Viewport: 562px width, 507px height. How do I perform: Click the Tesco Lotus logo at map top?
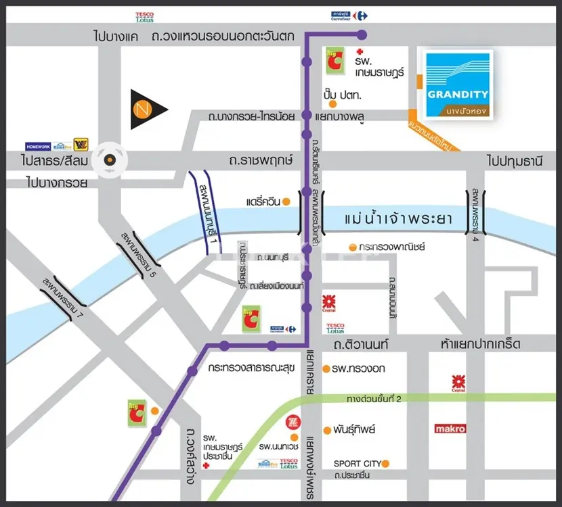[144, 16]
